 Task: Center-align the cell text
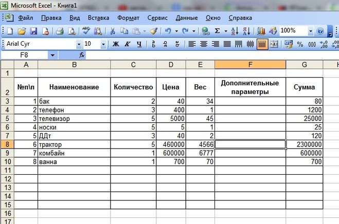point(203,44)
